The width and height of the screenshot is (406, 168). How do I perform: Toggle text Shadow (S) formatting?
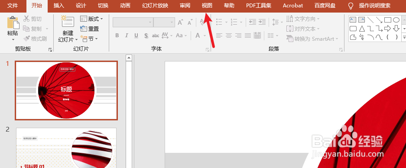tap(146, 36)
